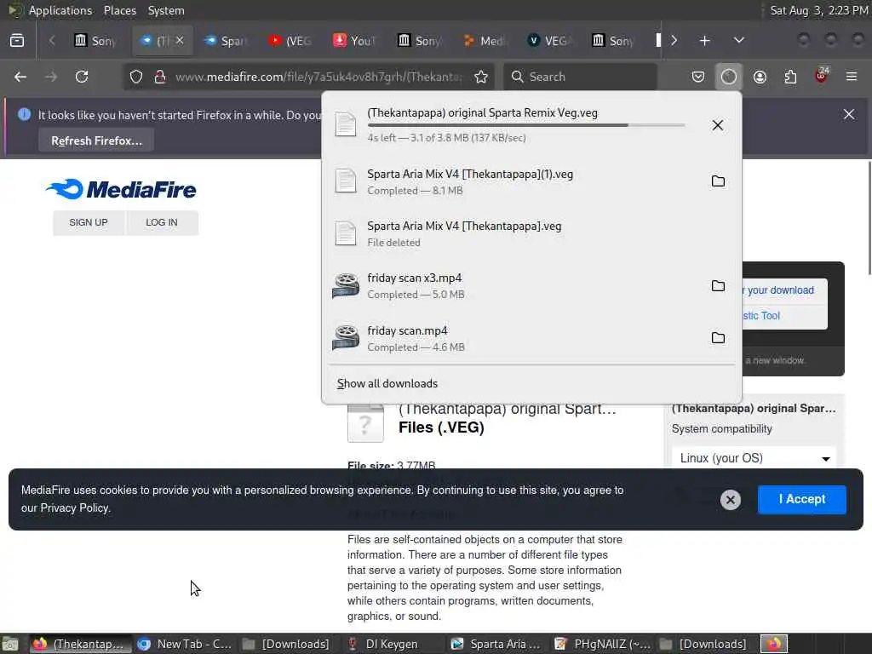Image resolution: width=872 pixels, height=654 pixels.
Task: Switch to the YouT downloader tab
Action: pyautogui.click(x=355, y=41)
